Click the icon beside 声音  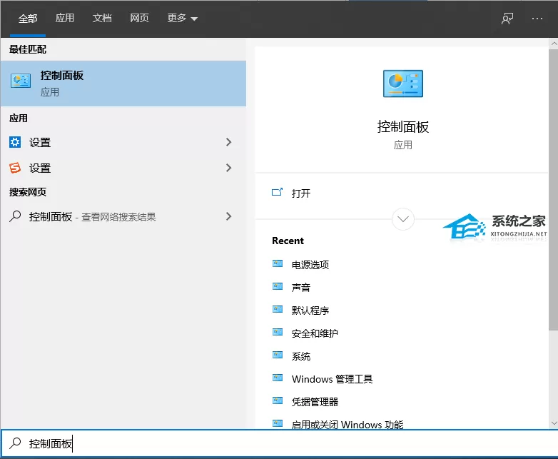278,286
